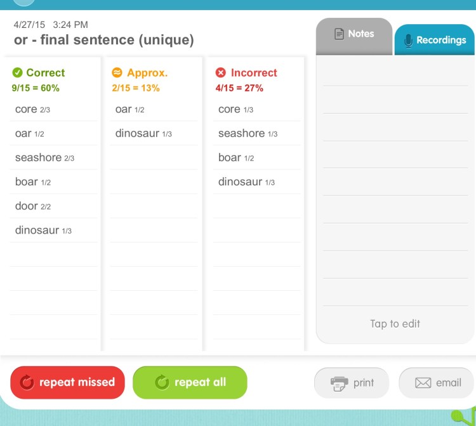Click the green Correct checkmark icon
Screen dimensions: 476x426
tap(18, 72)
